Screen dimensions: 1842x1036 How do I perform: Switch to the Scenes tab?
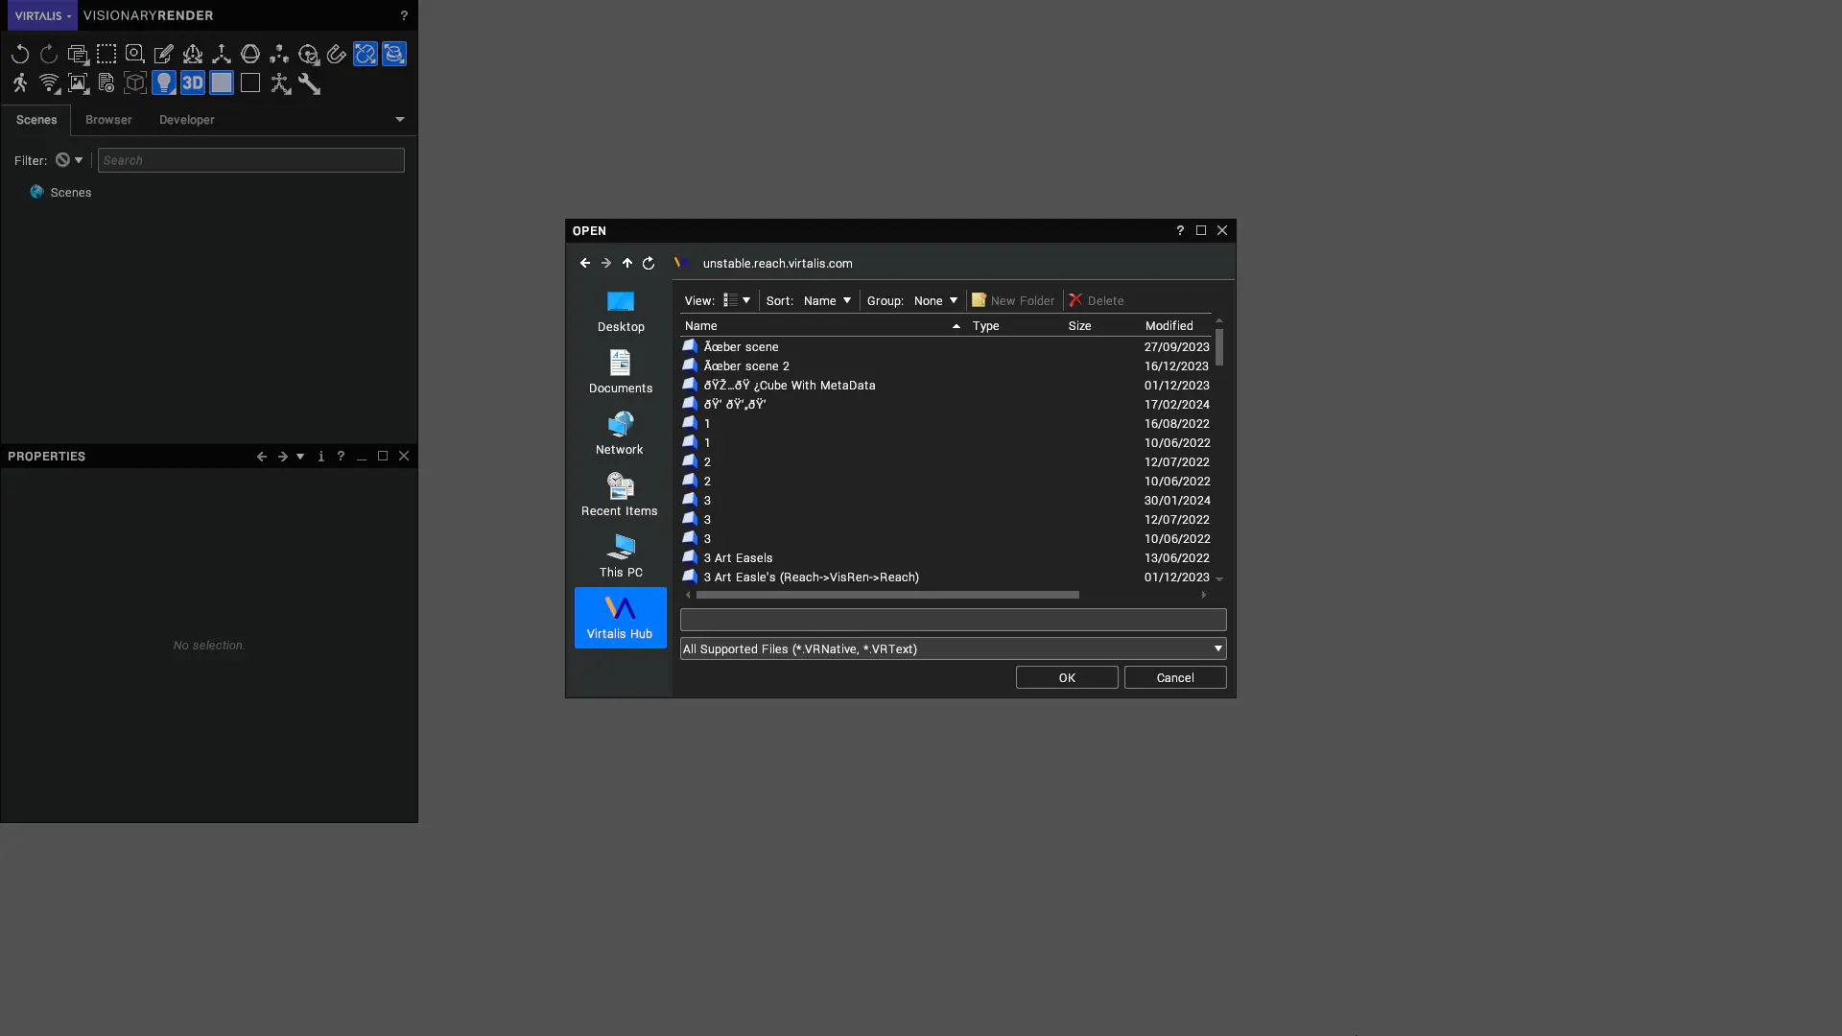tap(36, 120)
